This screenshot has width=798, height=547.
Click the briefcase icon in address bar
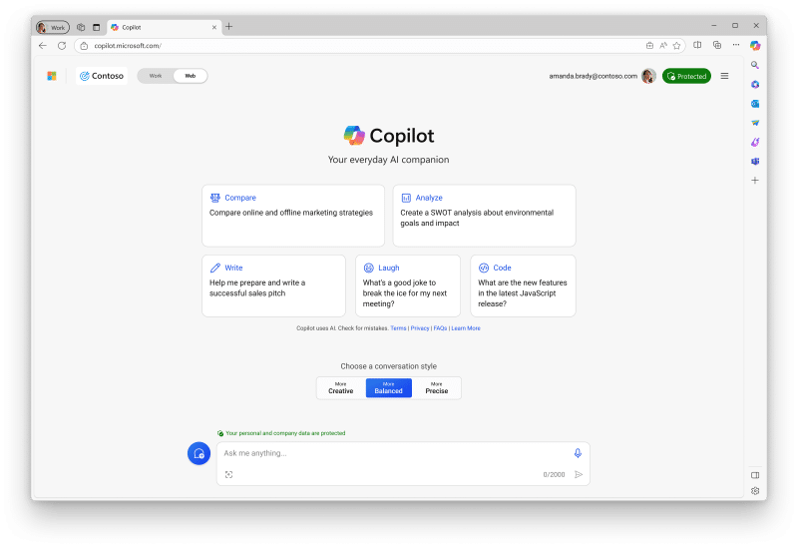(x=649, y=46)
